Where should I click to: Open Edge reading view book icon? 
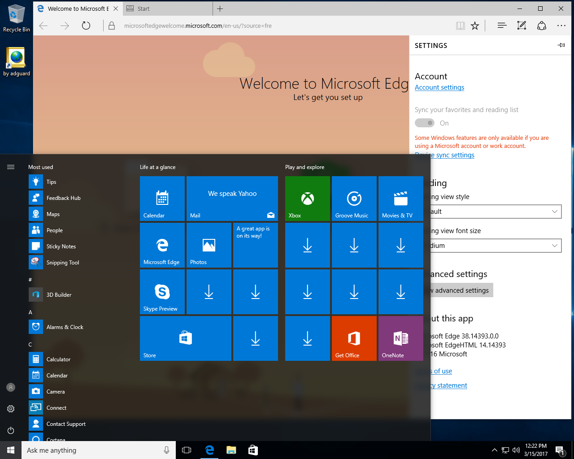click(x=461, y=26)
